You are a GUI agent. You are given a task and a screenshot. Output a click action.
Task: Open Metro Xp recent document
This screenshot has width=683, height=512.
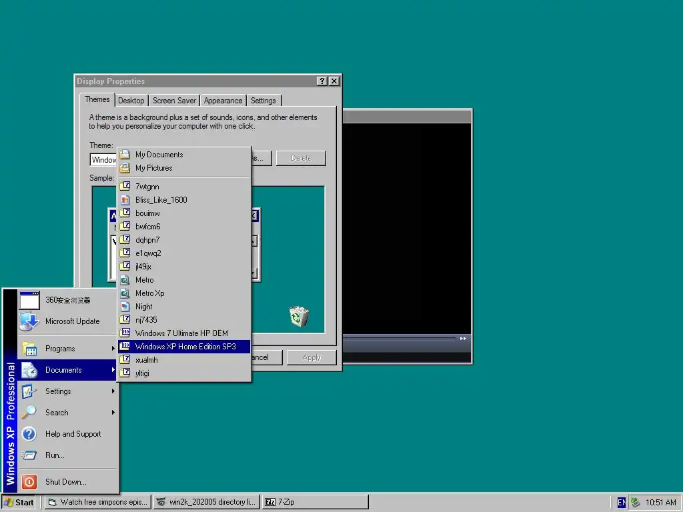(184, 293)
